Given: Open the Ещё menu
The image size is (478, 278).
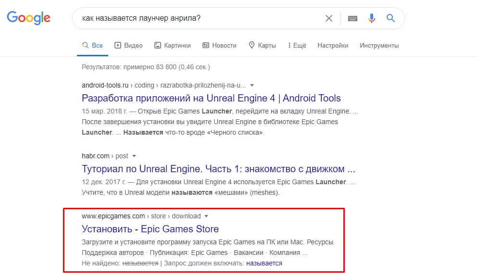Looking at the screenshot, I should pyautogui.click(x=297, y=45).
